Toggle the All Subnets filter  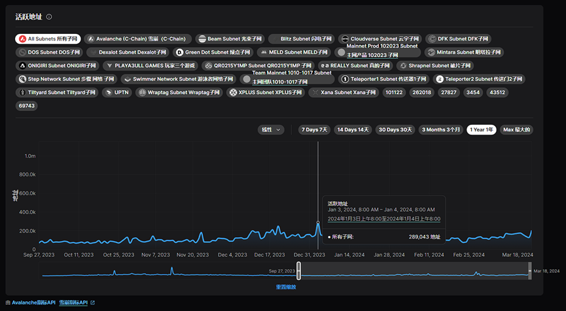[x=48, y=39]
